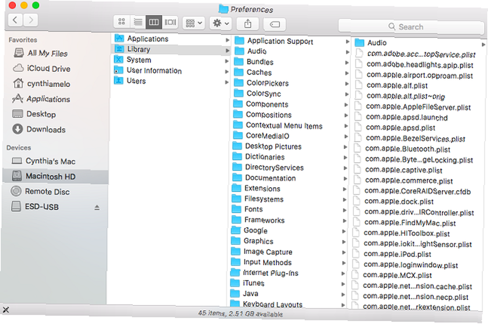488x324 pixels.
Task: Switch to column view
Action: (x=154, y=22)
